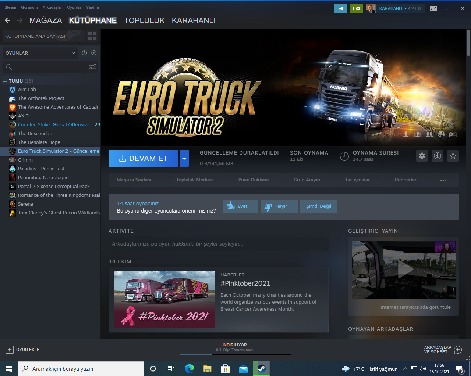Show ready-to-play games play icon
Viewport: 471px width, 376px height.
coord(94,53)
